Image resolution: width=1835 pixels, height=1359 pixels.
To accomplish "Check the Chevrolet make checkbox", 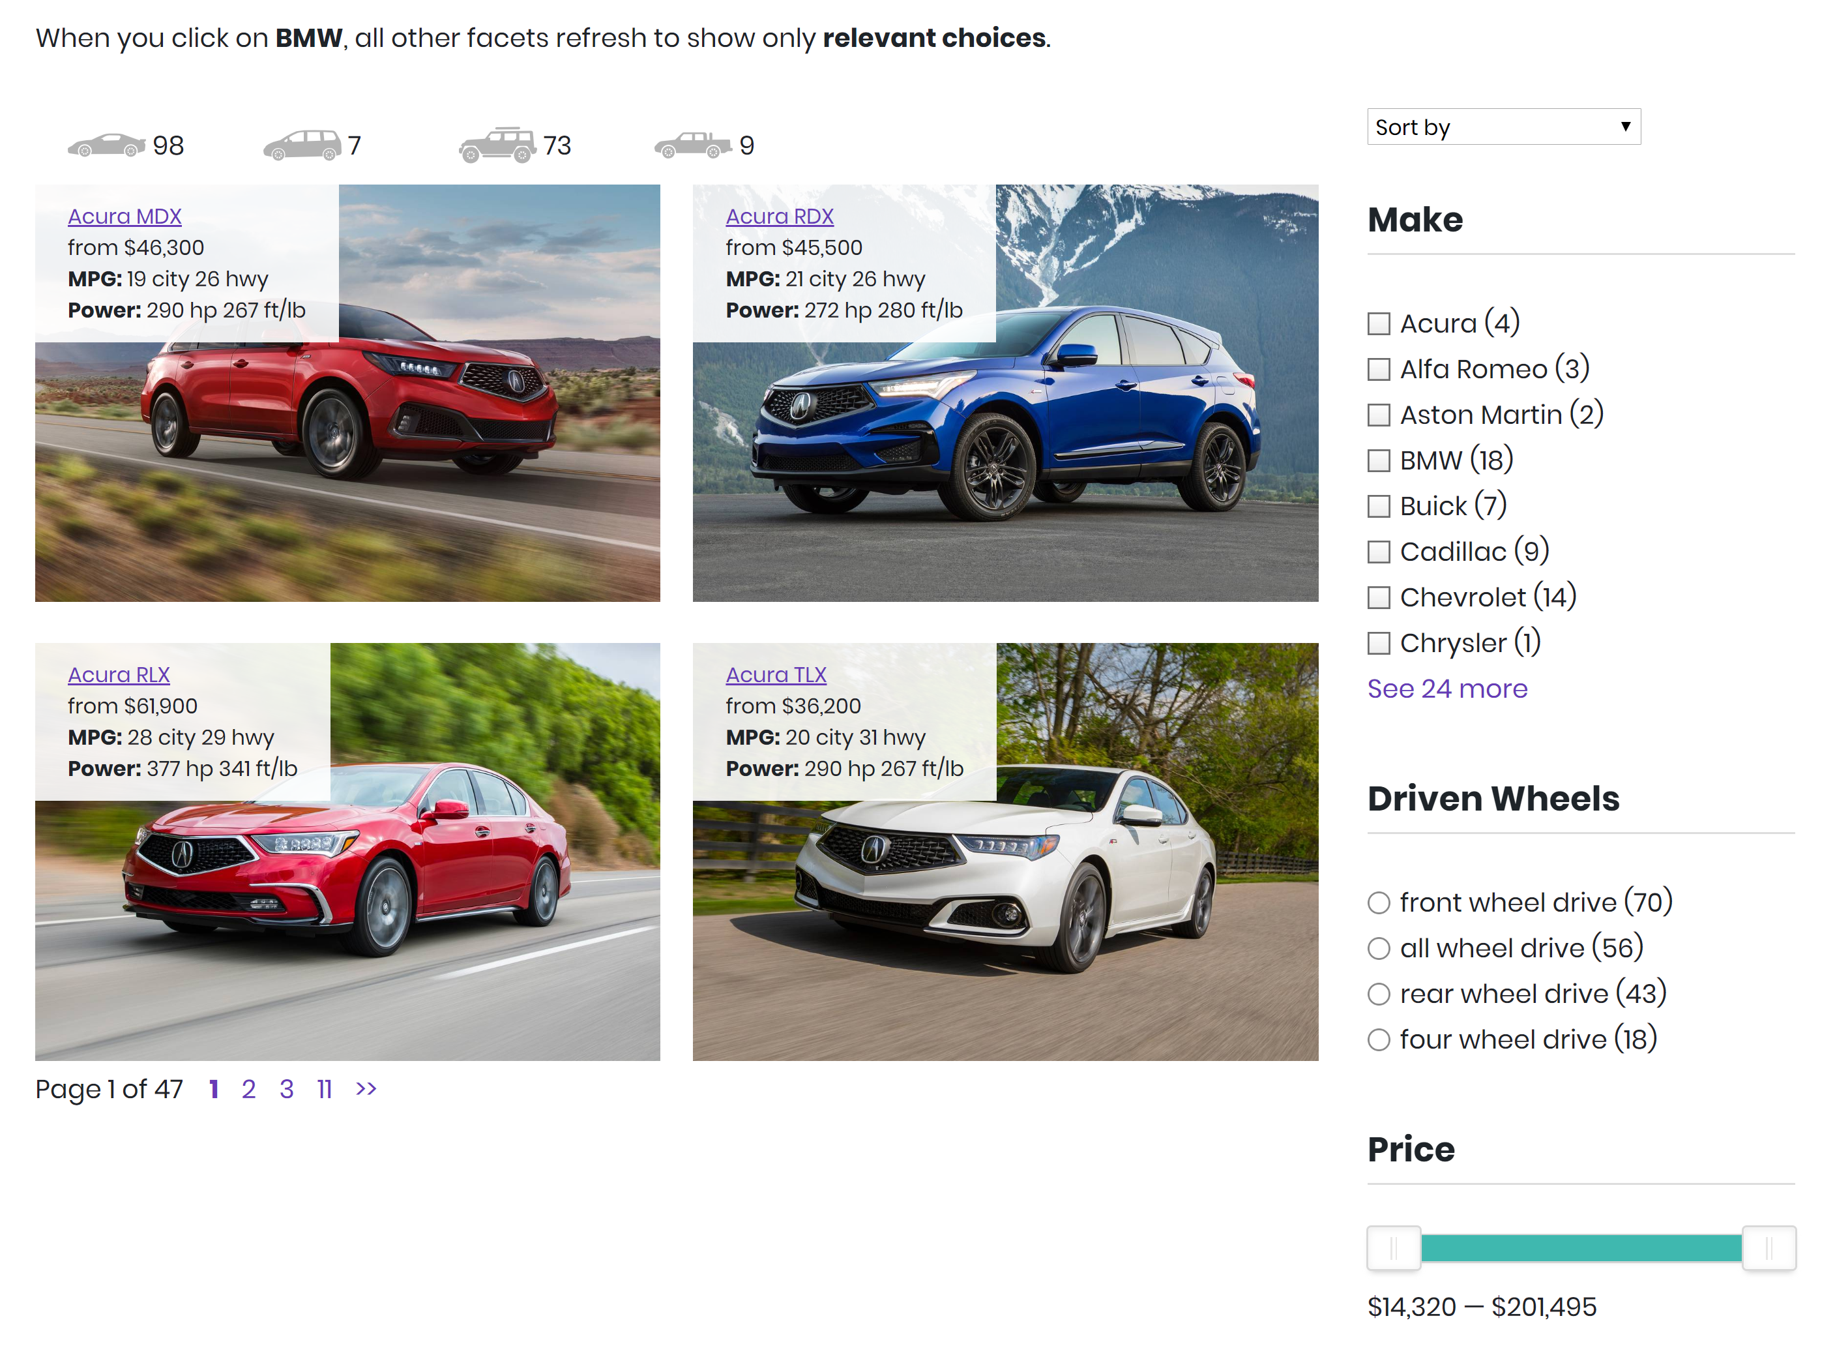I will pyautogui.click(x=1379, y=597).
